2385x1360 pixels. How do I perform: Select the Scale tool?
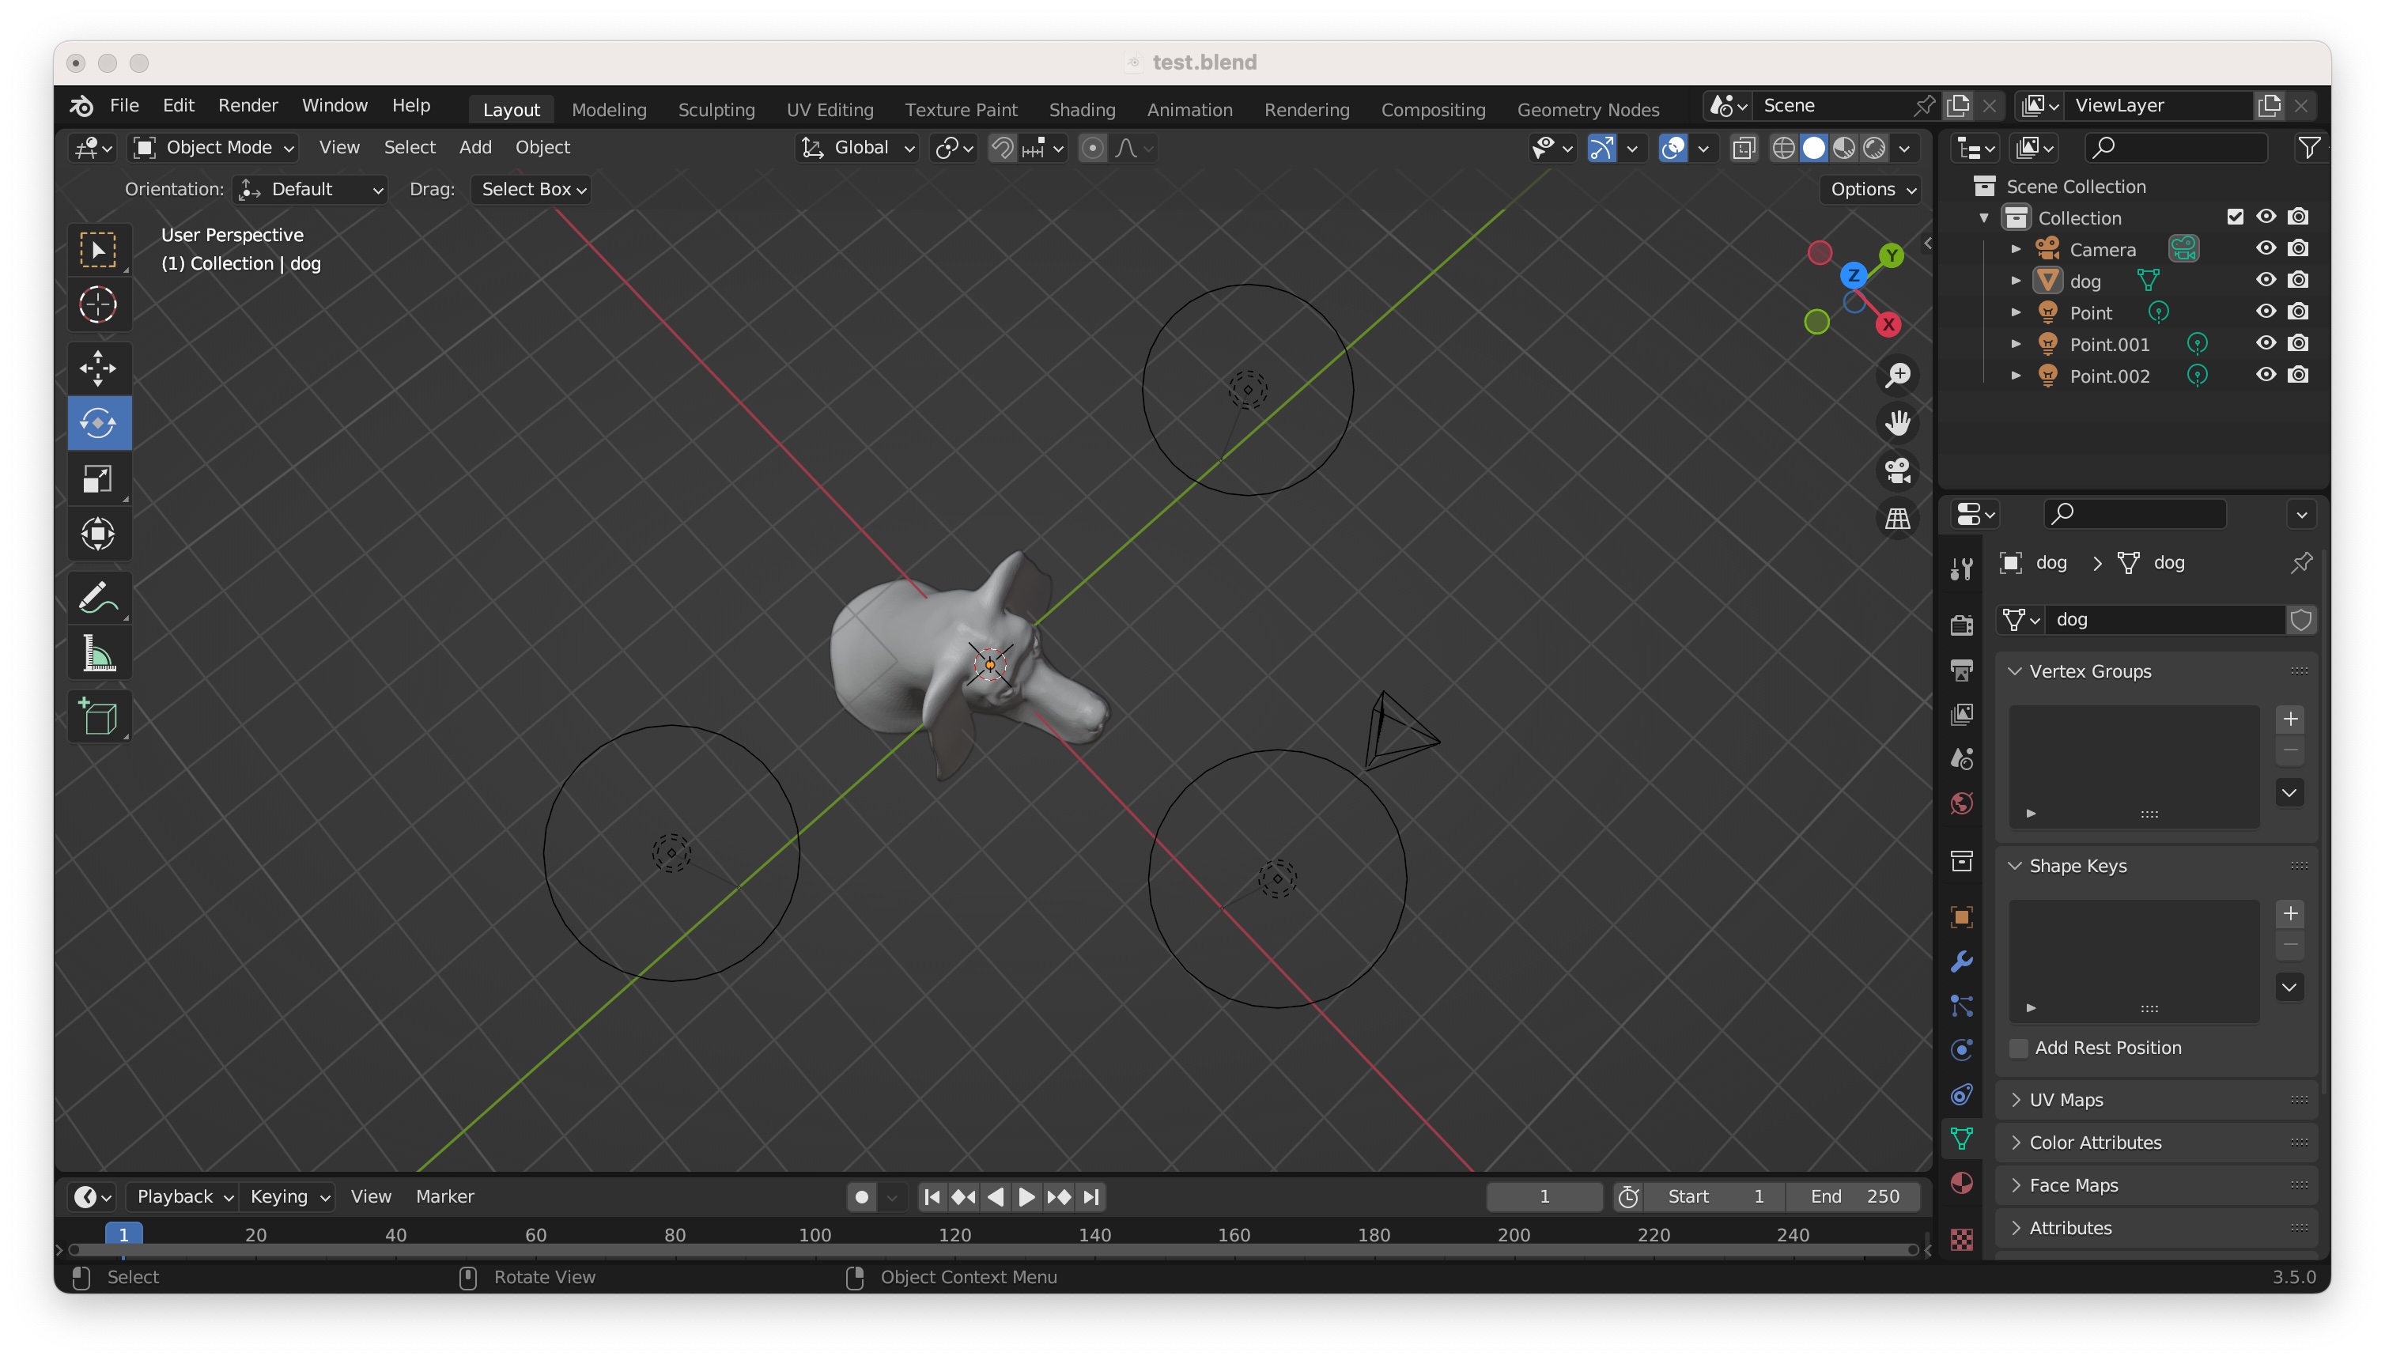pyautogui.click(x=98, y=479)
